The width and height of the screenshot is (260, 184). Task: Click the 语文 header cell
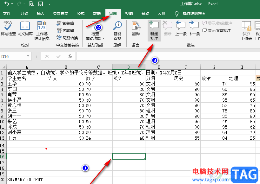tap(66, 78)
